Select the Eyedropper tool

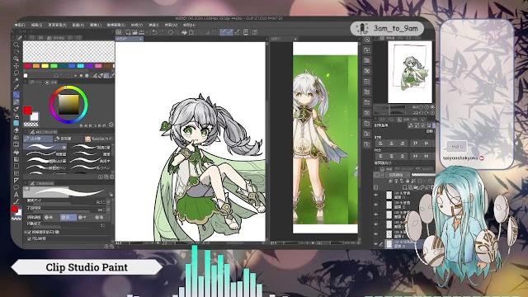[16, 87]
